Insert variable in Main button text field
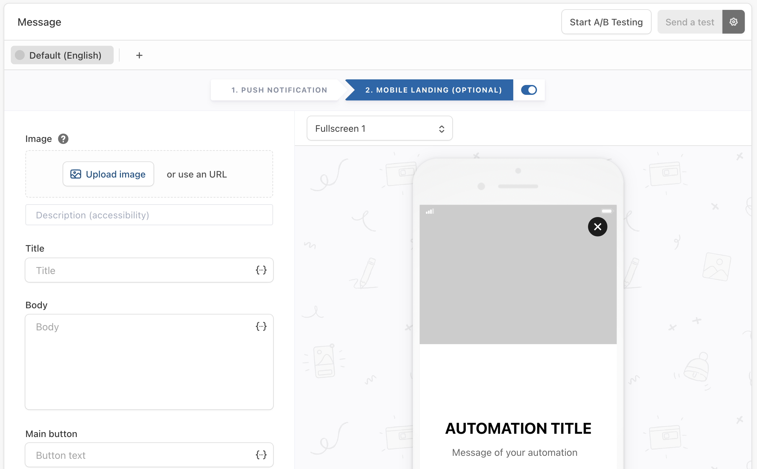The height and width of the screenshot is (469, 757). [x=261, y=455]
